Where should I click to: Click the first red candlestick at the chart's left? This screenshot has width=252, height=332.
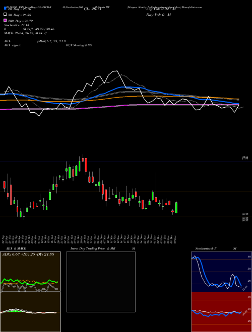[4, 185]
